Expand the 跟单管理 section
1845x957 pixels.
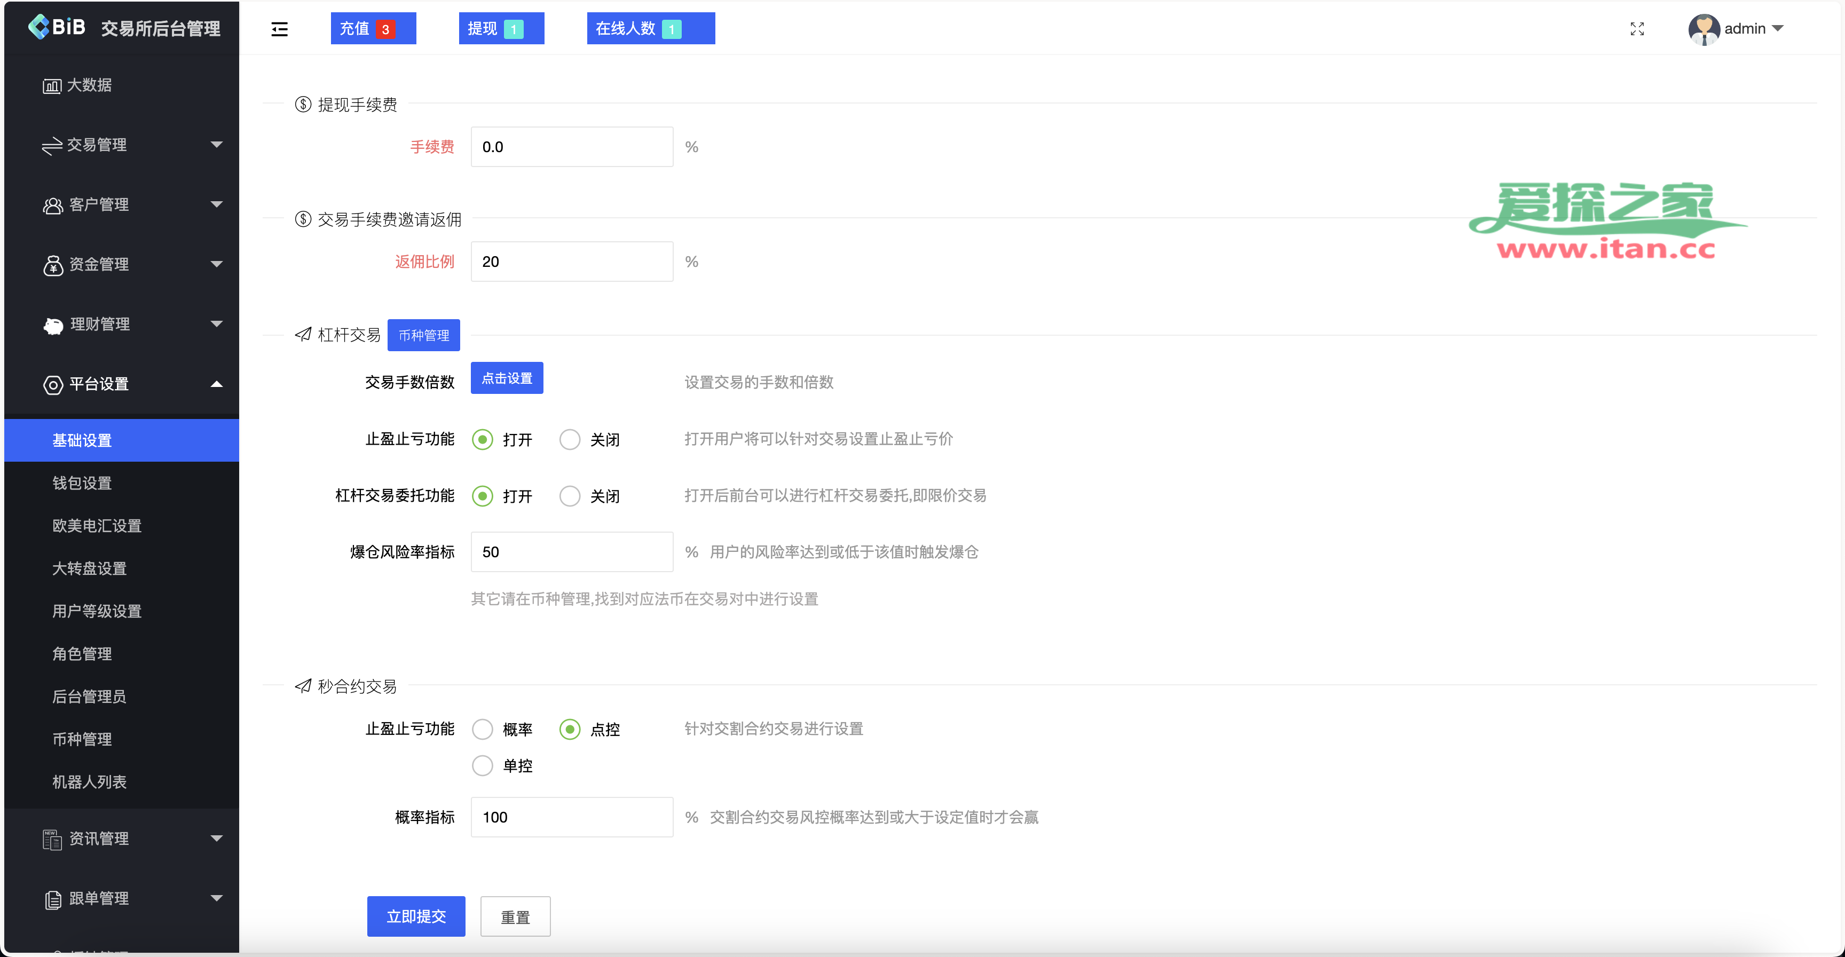[99, 898]
